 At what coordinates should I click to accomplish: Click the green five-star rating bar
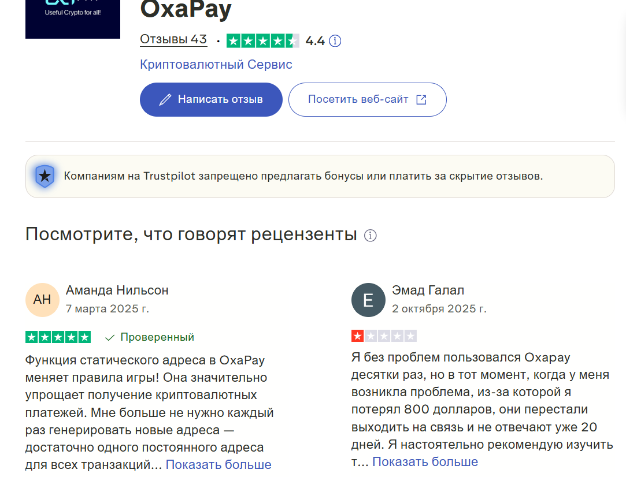pos(58,337)
